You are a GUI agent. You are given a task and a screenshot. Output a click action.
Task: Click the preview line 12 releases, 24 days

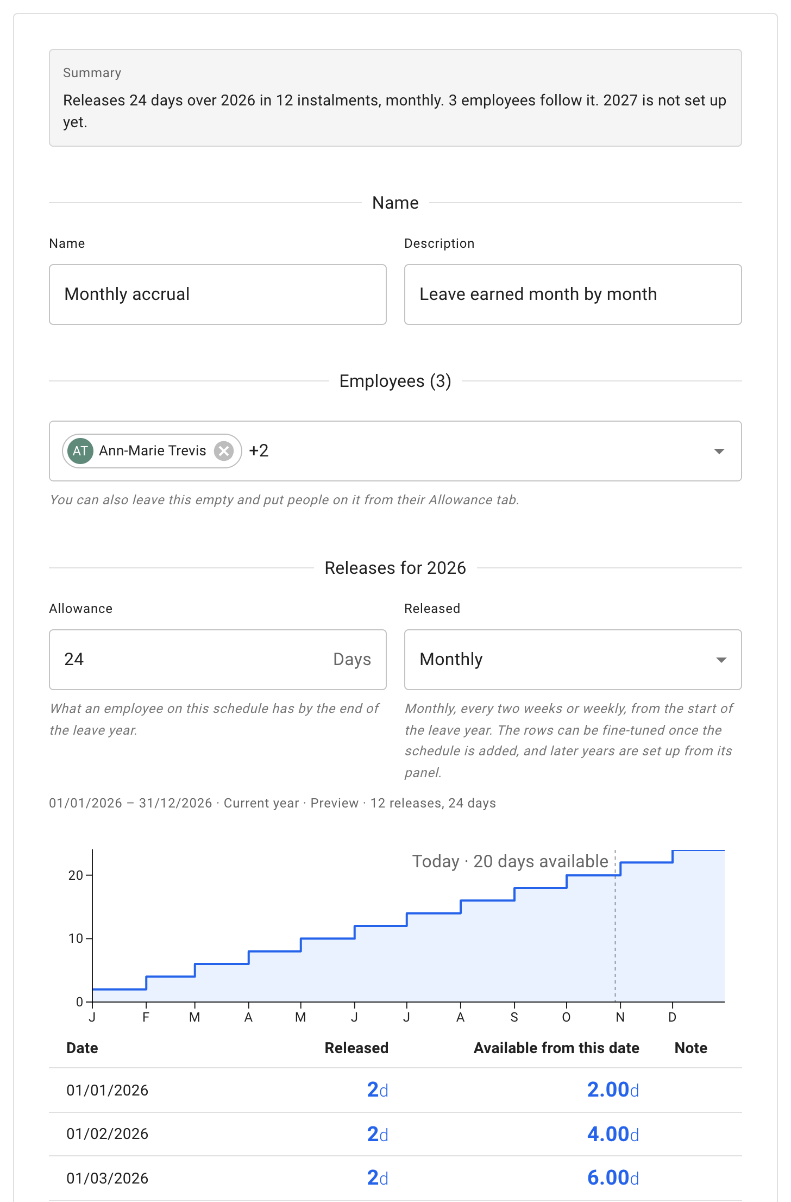(433, 803)
